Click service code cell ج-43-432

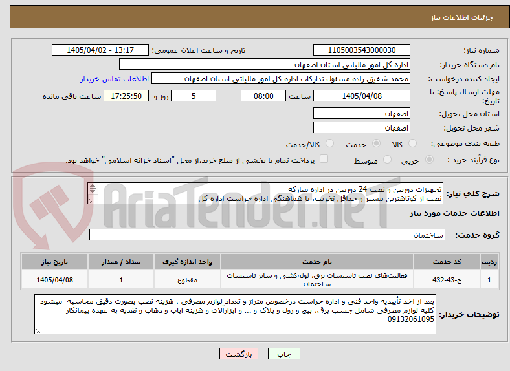[447, 280]
